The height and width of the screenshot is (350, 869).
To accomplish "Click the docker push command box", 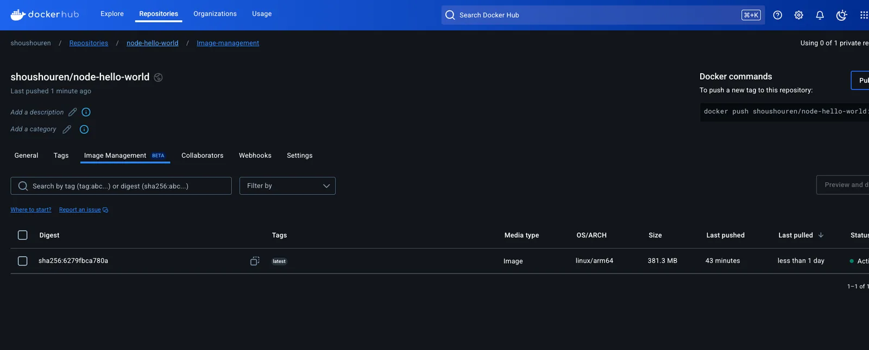I will click(785, 112).
